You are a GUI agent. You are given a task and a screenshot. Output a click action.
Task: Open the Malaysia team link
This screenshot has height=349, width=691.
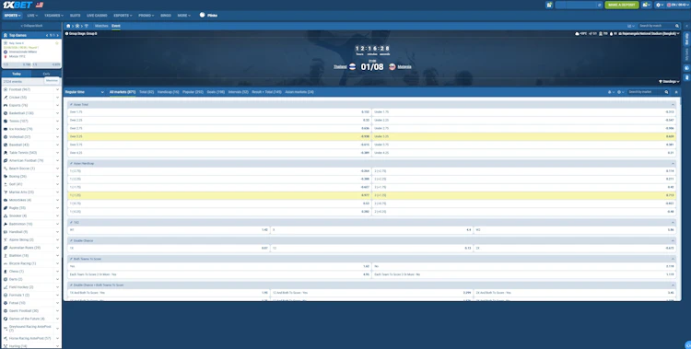tap(404, 67)
